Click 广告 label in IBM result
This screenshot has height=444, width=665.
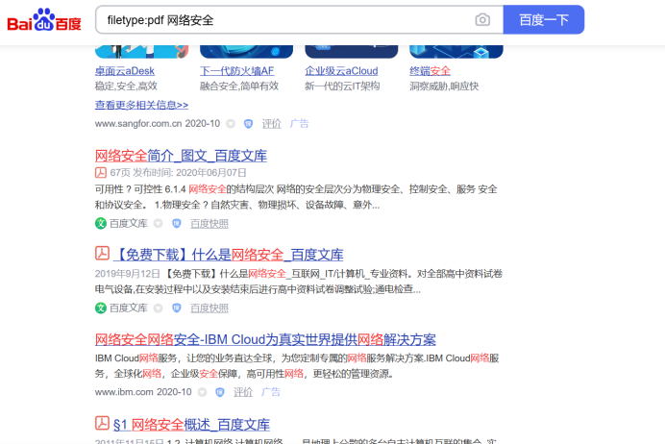[271, 392]
